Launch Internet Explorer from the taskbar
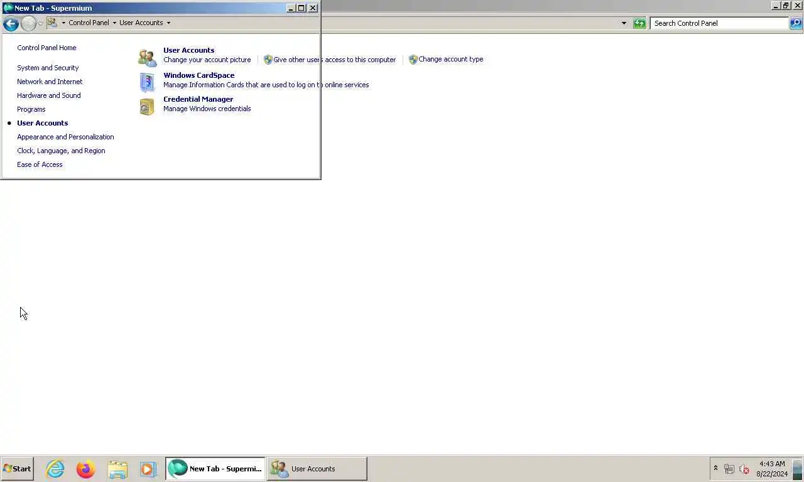The image size is (804, 482). (x=55, y=469)
